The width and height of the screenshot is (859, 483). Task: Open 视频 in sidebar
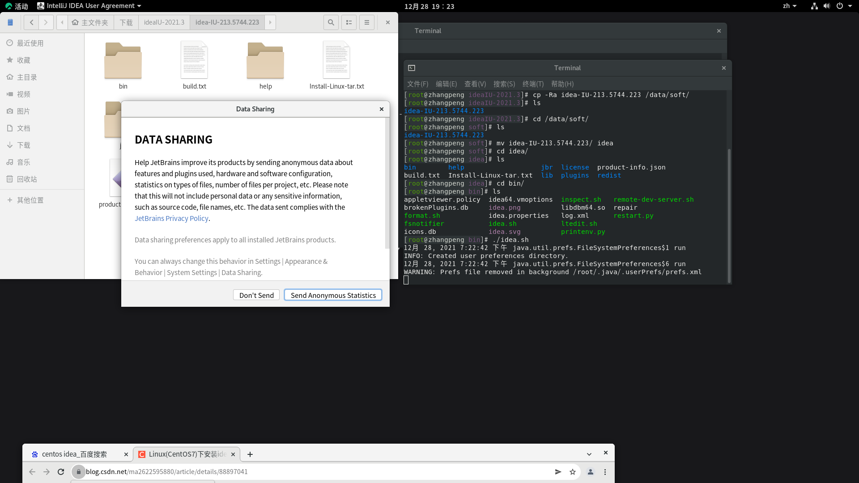(42, 94)
